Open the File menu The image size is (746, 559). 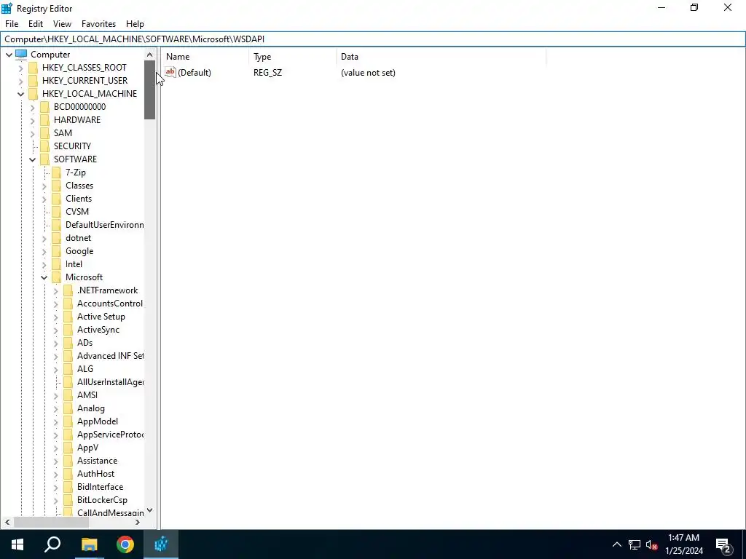(x=12, y=24)
